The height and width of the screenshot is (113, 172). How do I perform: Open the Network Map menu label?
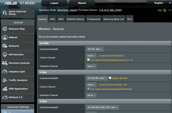click(17, 29)
